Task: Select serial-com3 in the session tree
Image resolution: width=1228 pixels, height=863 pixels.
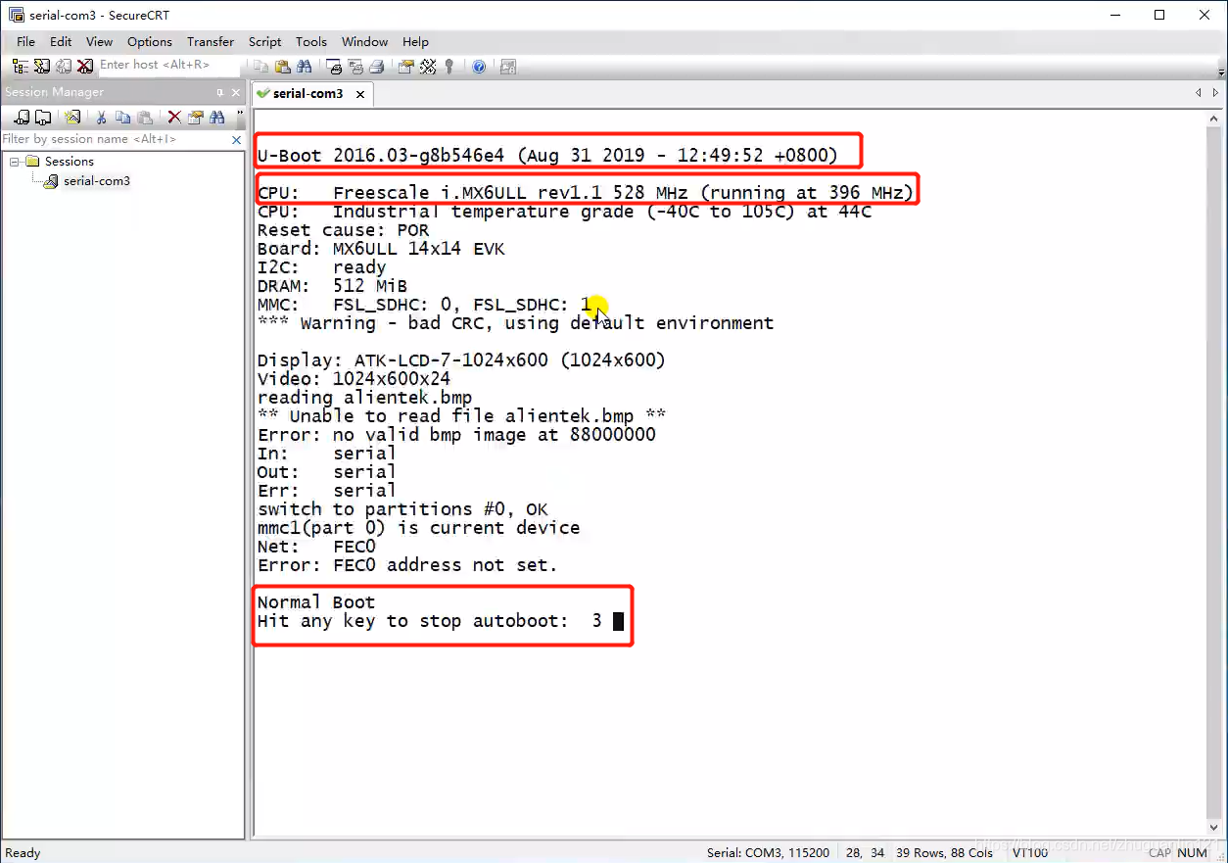Action: click(x=97, y=181)
